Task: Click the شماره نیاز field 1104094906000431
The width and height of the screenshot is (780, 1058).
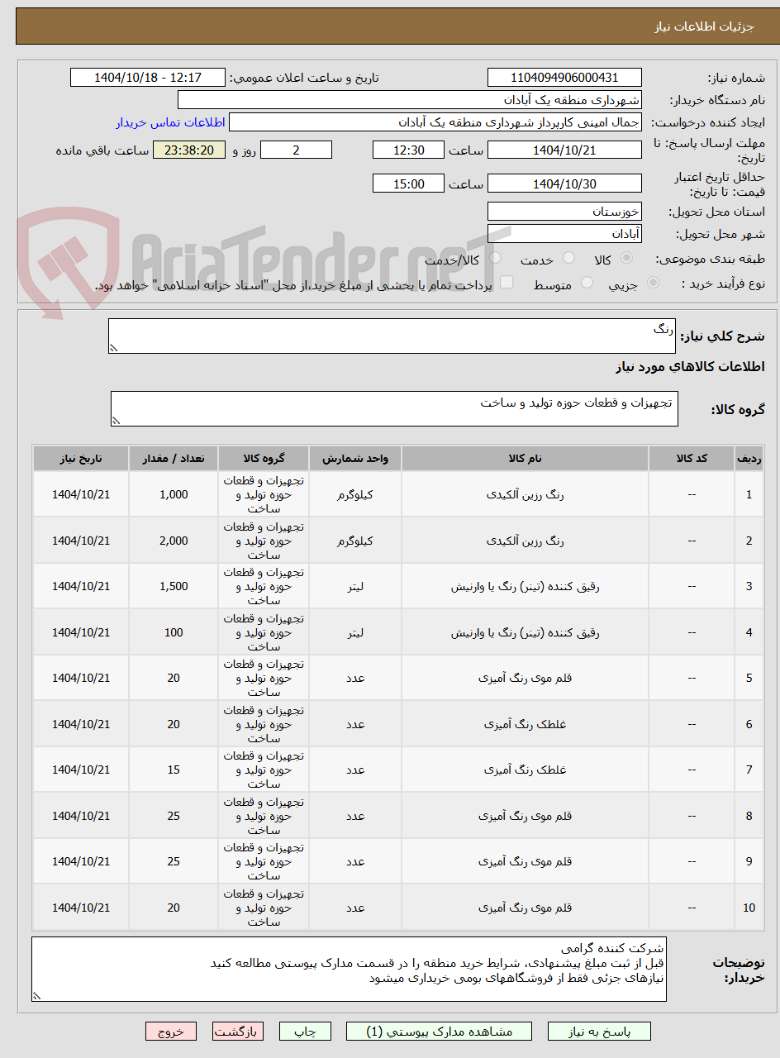Action: 564,78
